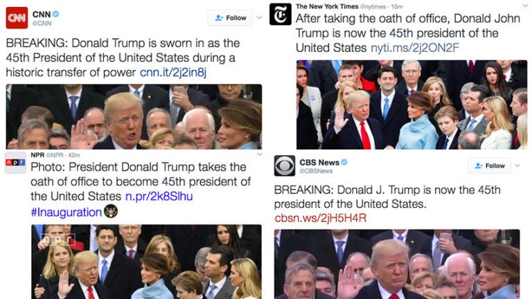Click the CBS eye logo avatar
Viewport: 532px width, 299px height.
[285, 166]
